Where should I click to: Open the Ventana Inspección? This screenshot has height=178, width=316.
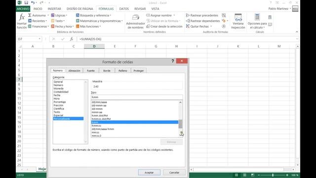238,21
